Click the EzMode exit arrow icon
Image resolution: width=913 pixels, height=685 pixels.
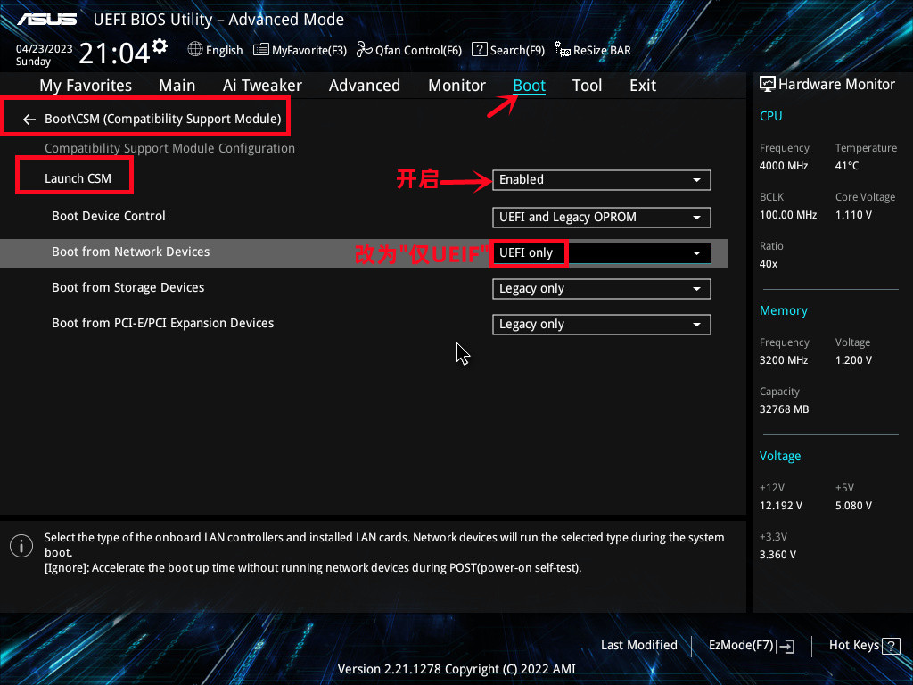click(786, 646)
